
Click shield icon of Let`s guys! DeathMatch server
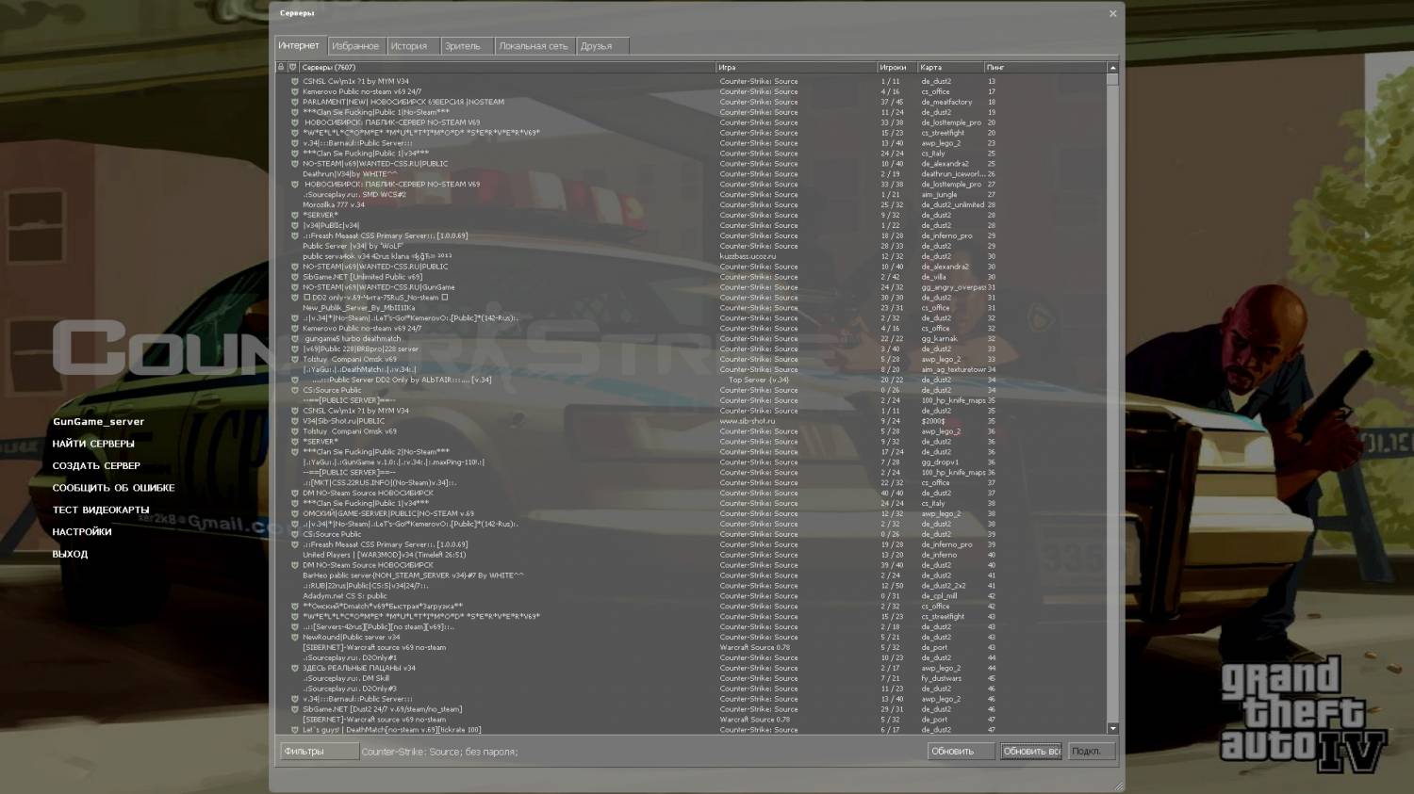(294, 730)
